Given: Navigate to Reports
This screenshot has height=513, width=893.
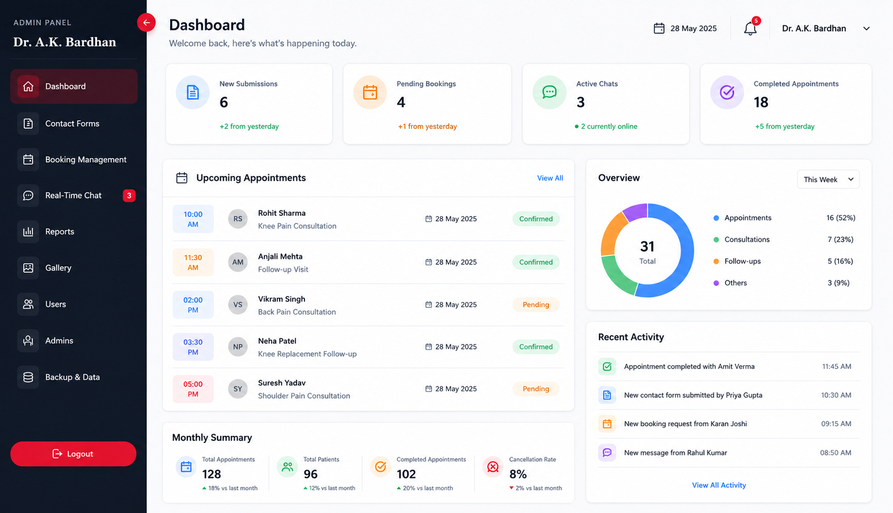Looking at the screenshot, I should [74, 231].
